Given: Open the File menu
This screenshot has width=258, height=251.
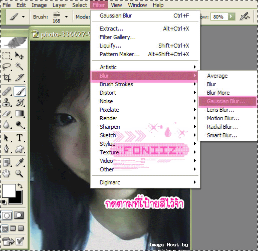Looking at the screenshot, I should pyautogui.click(x=7, y=5).
